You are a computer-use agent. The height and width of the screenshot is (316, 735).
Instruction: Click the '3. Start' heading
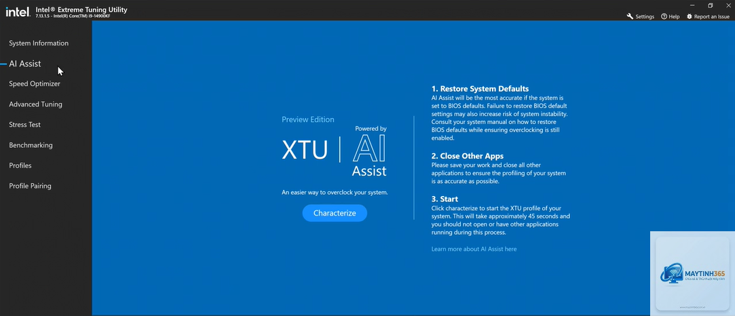(445, 199)
